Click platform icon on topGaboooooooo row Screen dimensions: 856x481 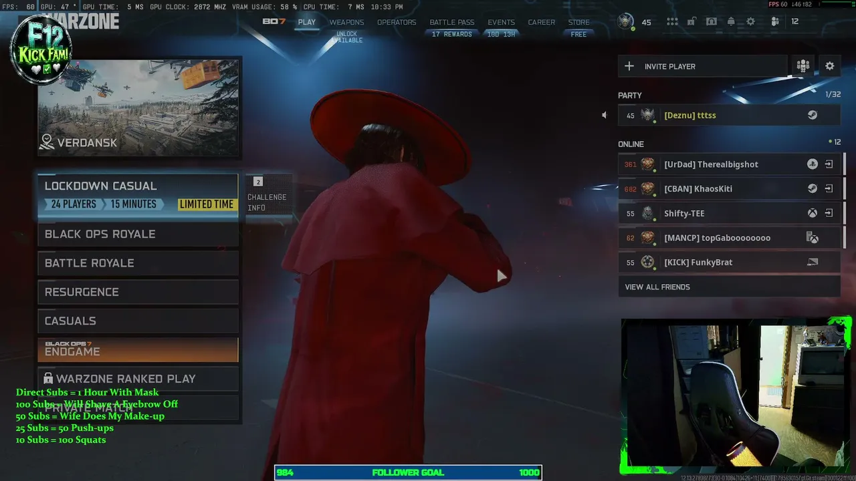(x=813, y=238)
